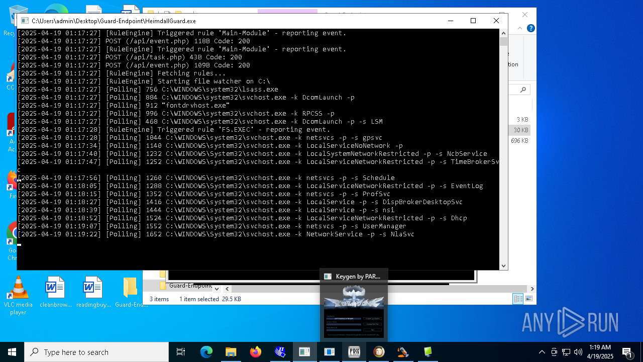Select the Guard-End... folder on desktop
The height and width of the screenshot is (362, 643).
coord(131,292)
